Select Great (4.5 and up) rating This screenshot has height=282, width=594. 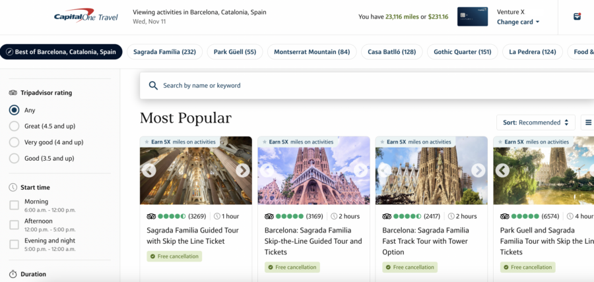tap(14, 127)
